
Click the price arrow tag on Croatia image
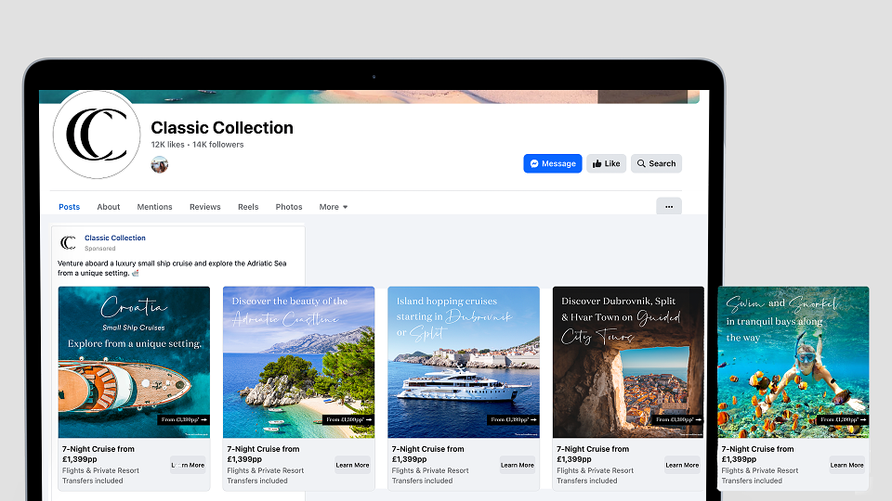coord(183,419)
